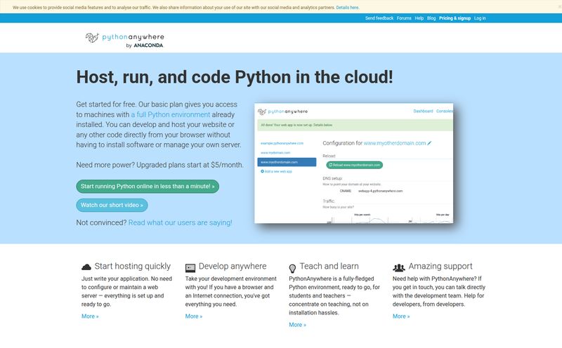
Task: Follow the 'a full Python environment' link
Action: [x=170, y=114]
